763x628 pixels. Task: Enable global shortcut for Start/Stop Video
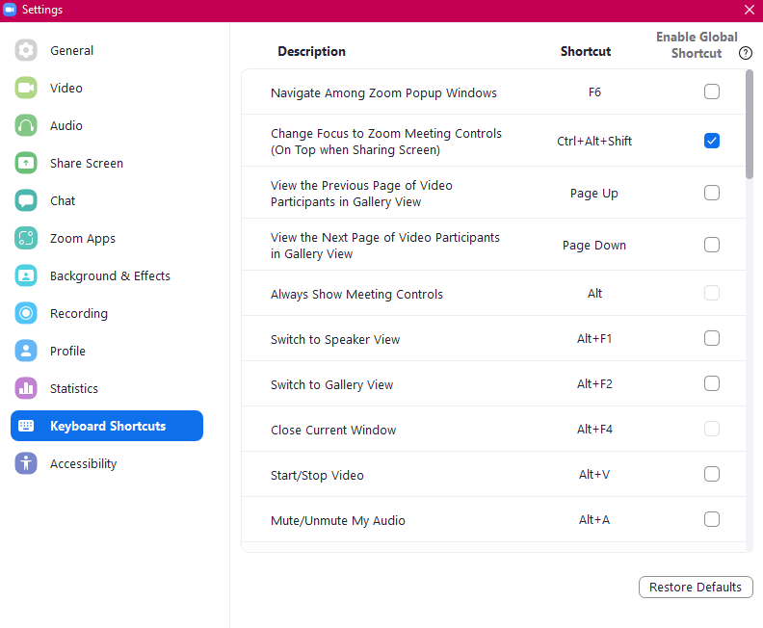pyautogui.click(x=711, y=474)
